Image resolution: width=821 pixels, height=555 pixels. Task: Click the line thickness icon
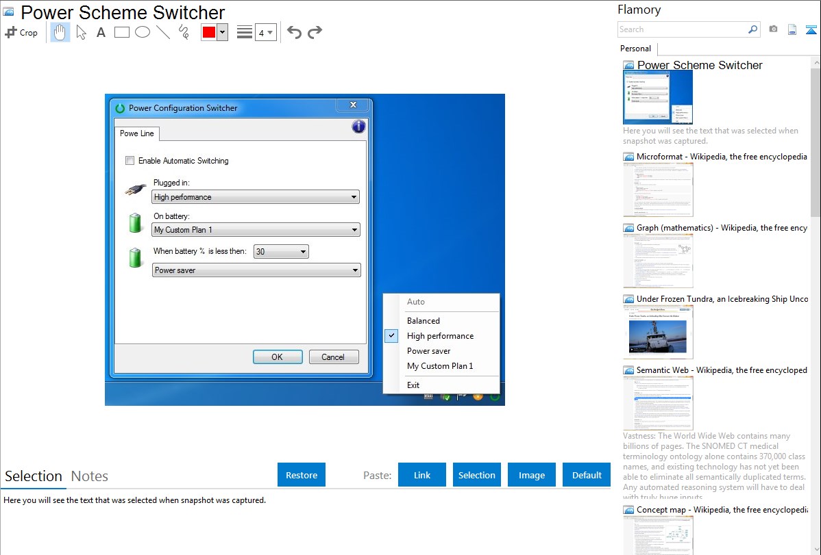pyautogui.click(x=244, y=32)
